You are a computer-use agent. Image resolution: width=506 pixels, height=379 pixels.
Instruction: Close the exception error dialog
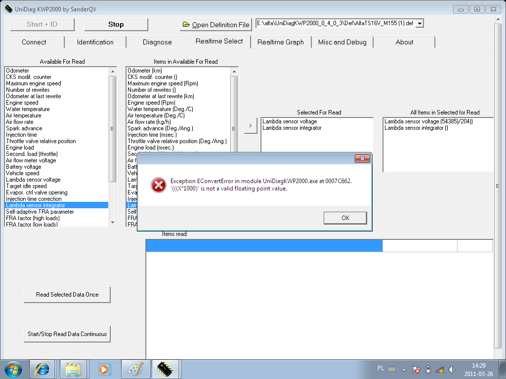point(362,158)
